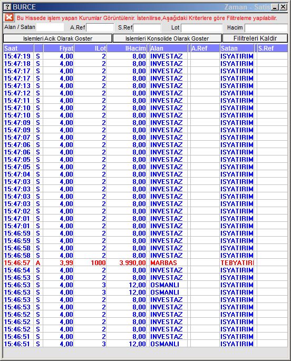The image size is (291, 361).
Task: Click the 3,99 price cell
Action: [x=66, y=262]
